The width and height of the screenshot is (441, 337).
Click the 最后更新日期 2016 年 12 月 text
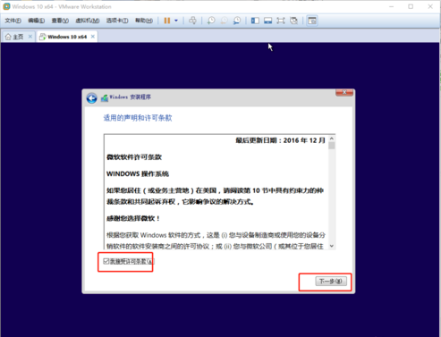pos(280,140)
